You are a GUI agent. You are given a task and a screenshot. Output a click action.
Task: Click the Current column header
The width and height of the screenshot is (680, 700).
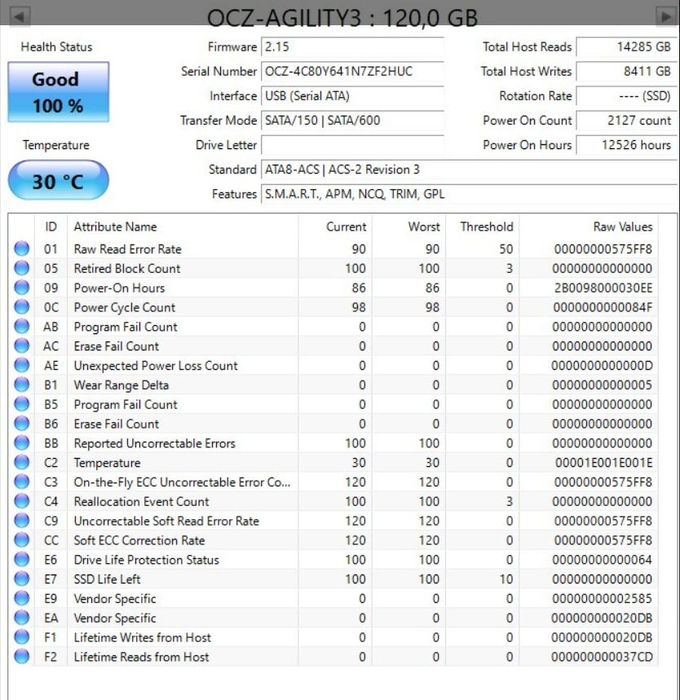(335, 227)
